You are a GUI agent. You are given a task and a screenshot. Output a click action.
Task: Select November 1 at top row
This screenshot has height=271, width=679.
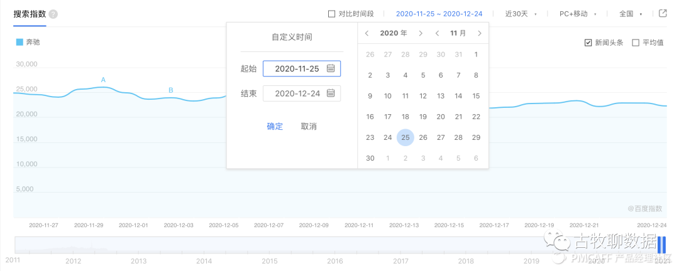[x=476, y=55]
